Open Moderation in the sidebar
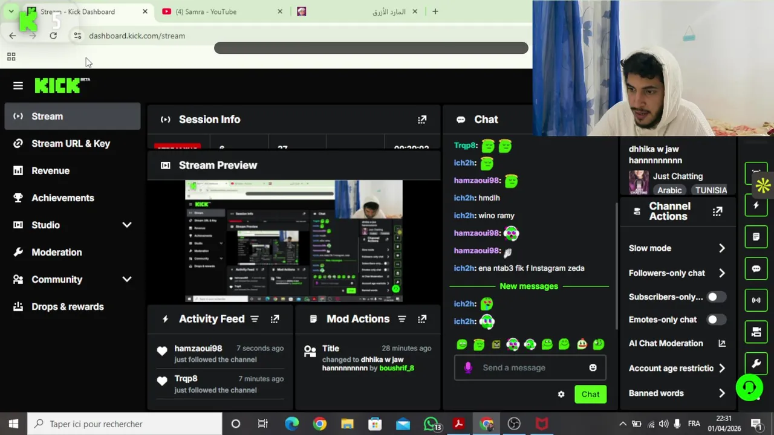 point(73,252)
